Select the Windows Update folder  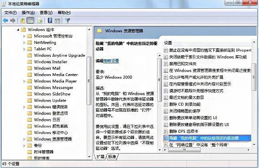(x=50, y=100)
